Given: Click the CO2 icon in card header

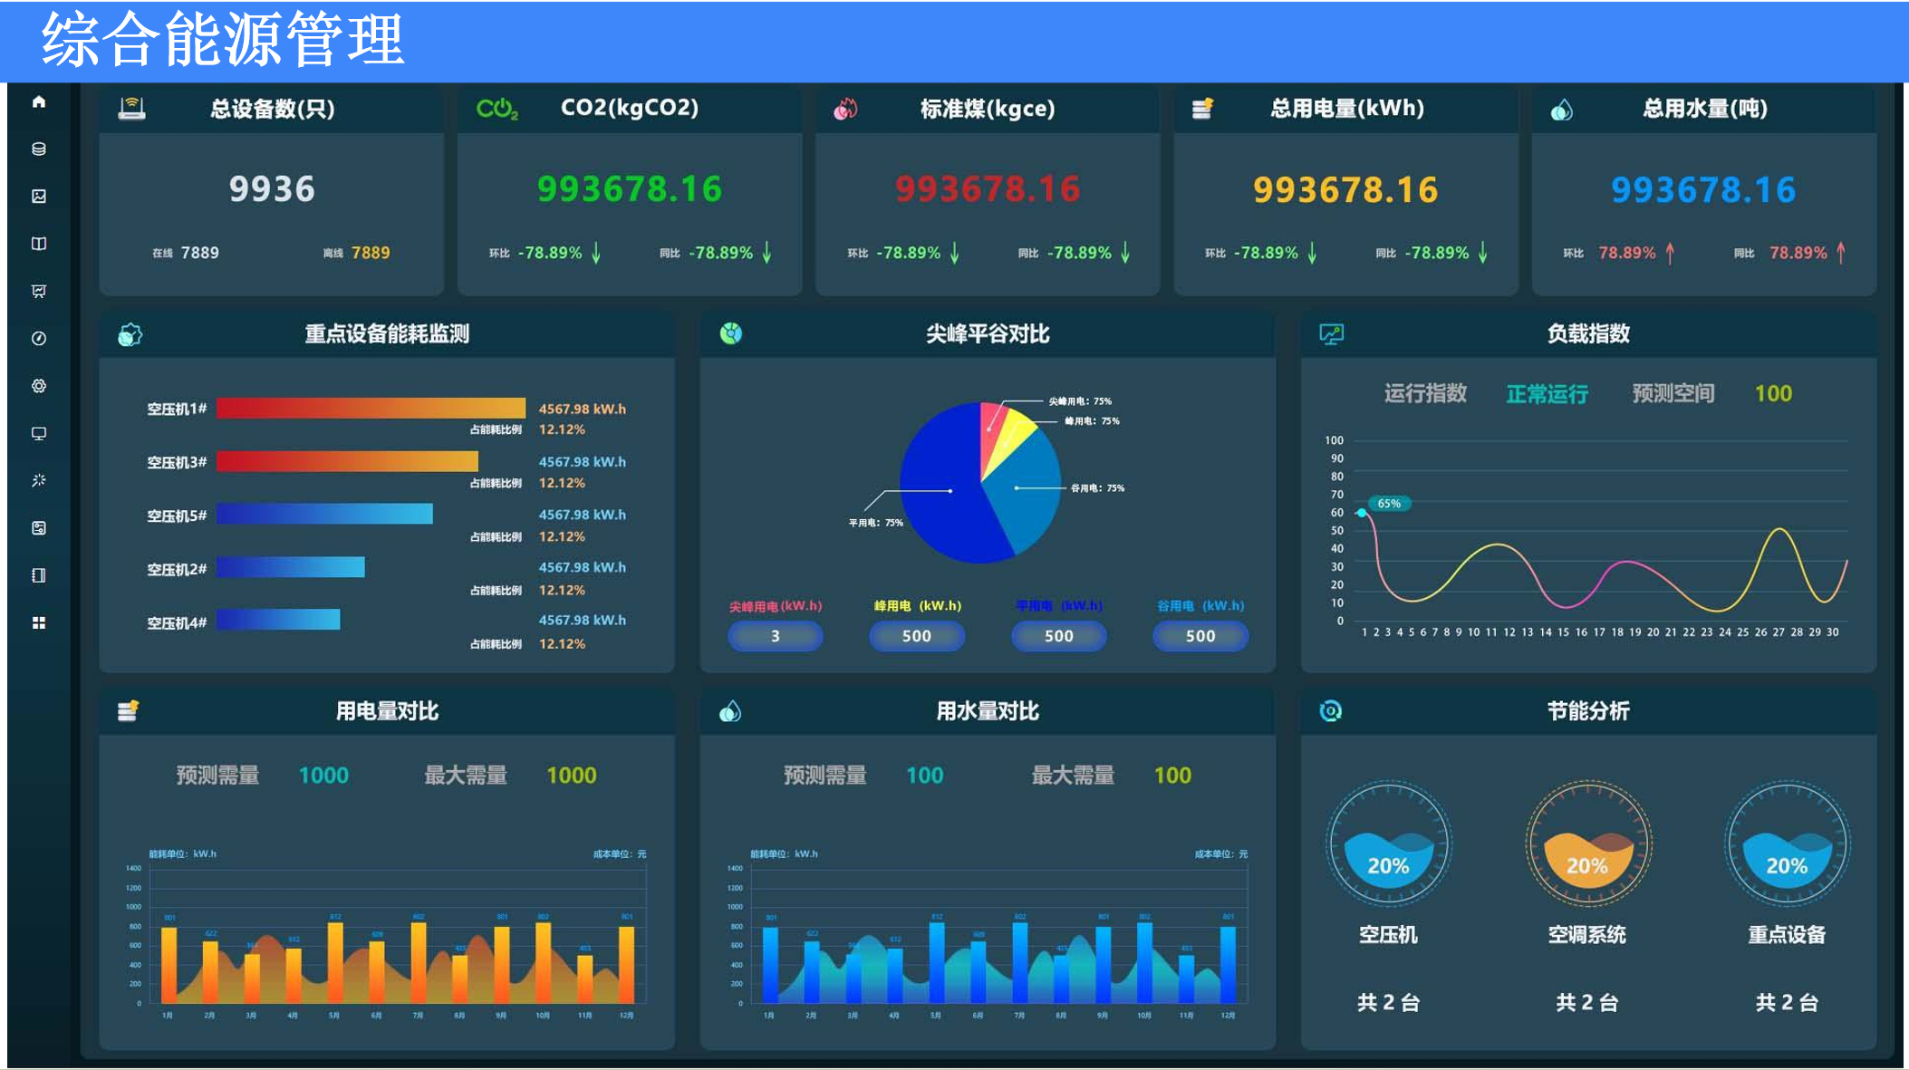Looking at the screenshot, I should pyautogui.click(x=497, y=110).
